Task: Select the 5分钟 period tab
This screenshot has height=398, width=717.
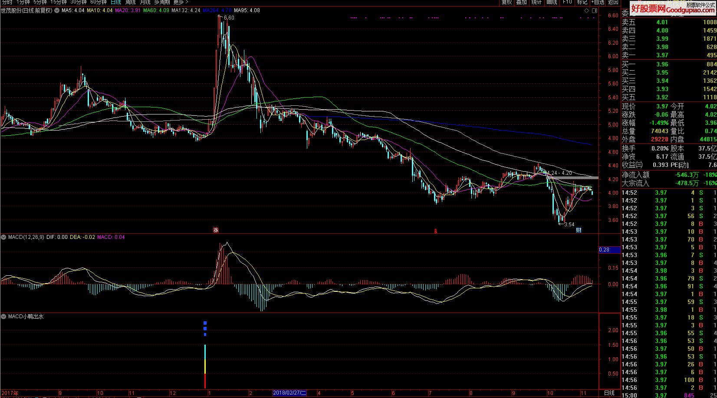Action: (x=40, y=2)
